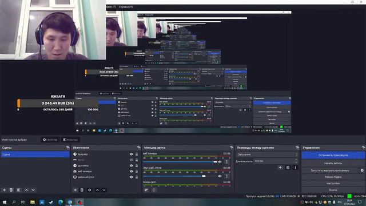Mute the веб камера audio channel

tap(220, 161)
